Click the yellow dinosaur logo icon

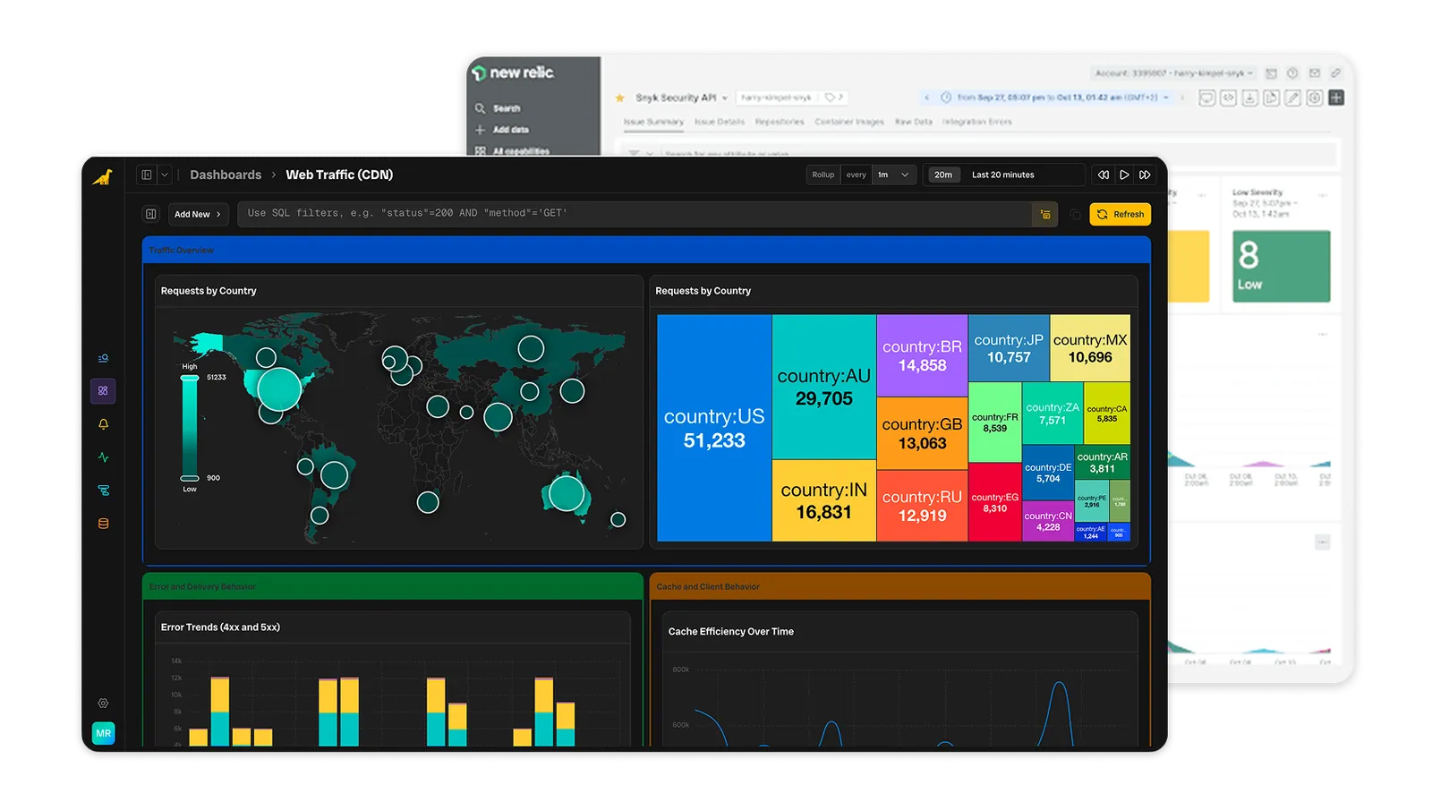click(x=103, y=176)
